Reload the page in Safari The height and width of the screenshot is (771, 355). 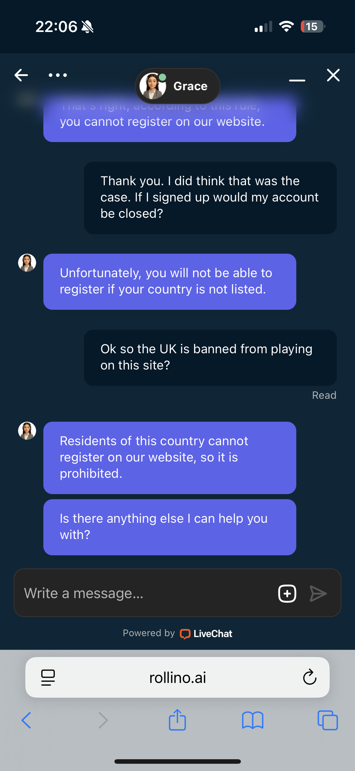click(x=310, y=677)
